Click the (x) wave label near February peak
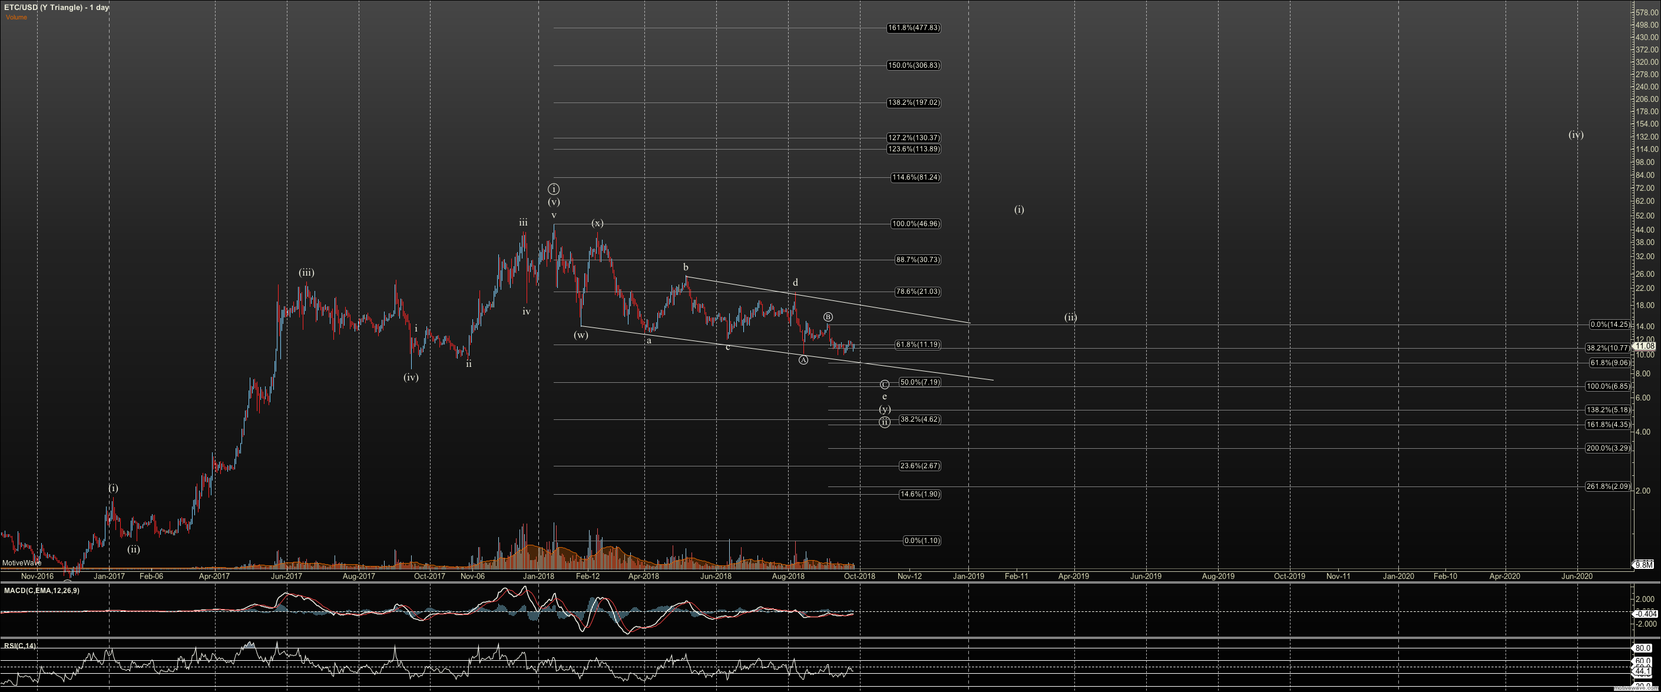The image size is (1661, 692). click(598, 223)
